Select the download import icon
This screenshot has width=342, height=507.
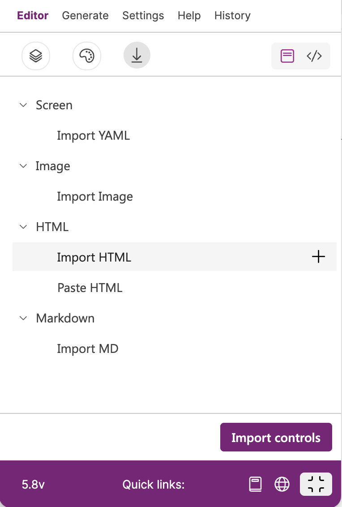click(x=137, y=55)
